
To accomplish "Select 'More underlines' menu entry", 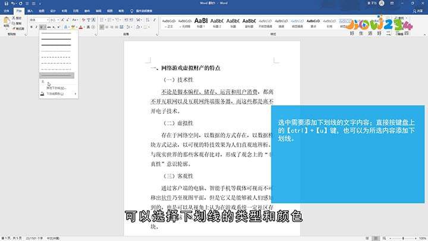I will [56, 88].
